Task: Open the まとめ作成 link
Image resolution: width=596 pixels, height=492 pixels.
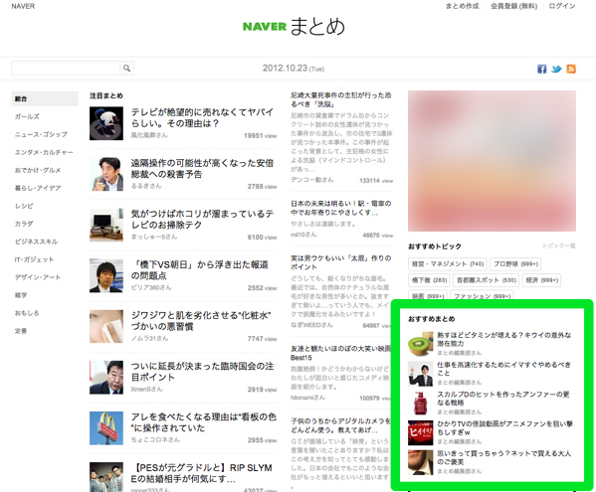Action: (463, 6)
